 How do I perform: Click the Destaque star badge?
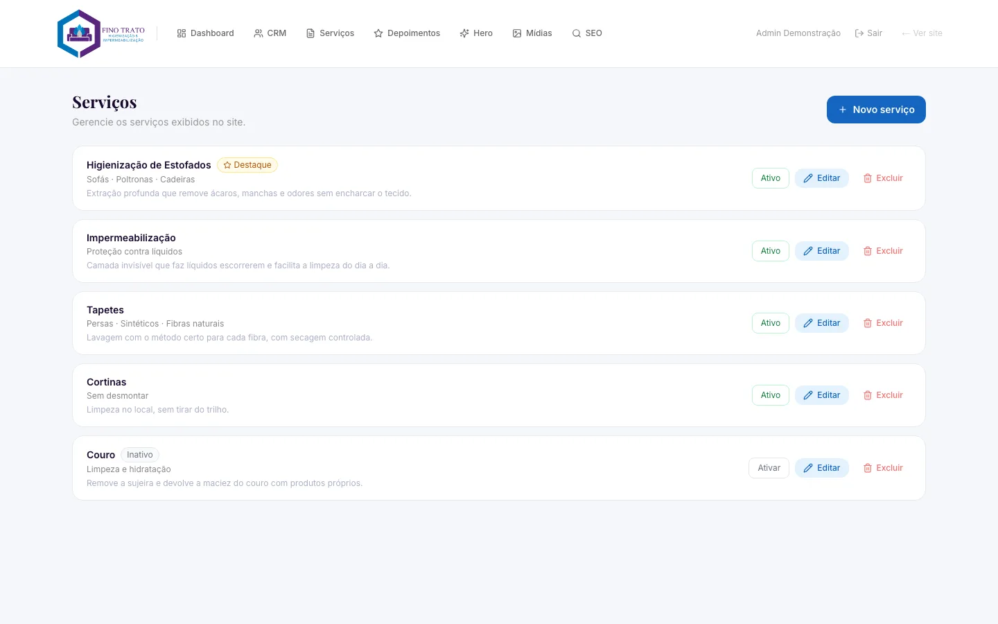click(x=247, y=165)
